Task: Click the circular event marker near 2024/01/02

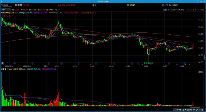Action: click(32, 63)
